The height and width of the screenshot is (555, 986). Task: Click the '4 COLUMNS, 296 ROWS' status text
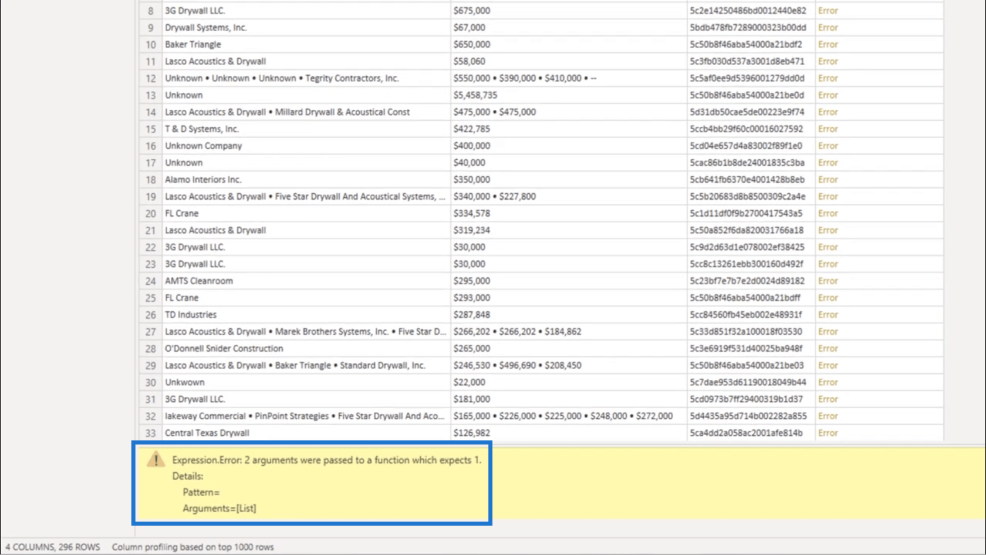click(53, 547)
